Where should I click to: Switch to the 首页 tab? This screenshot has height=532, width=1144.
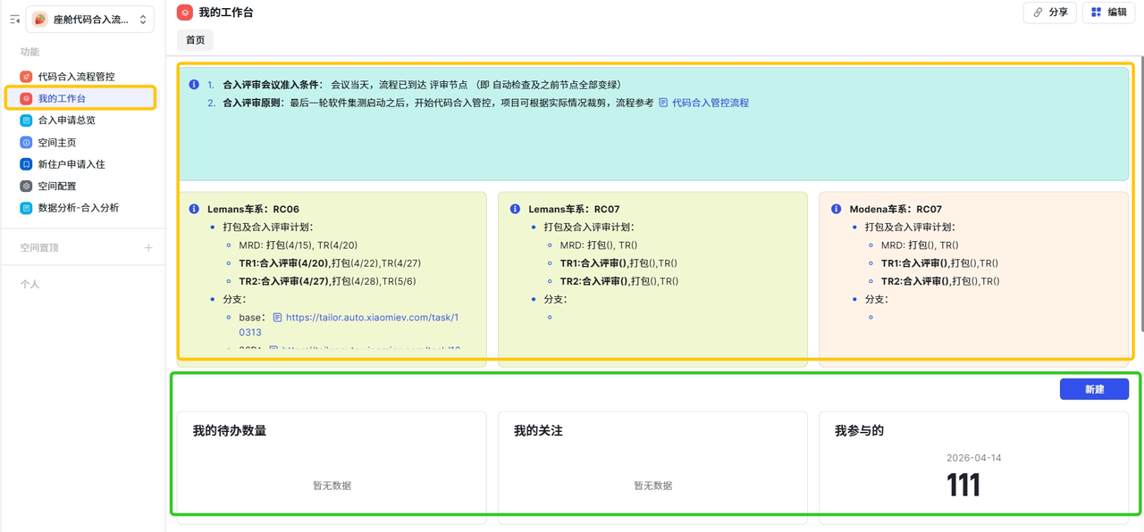(x=195, y=40)
